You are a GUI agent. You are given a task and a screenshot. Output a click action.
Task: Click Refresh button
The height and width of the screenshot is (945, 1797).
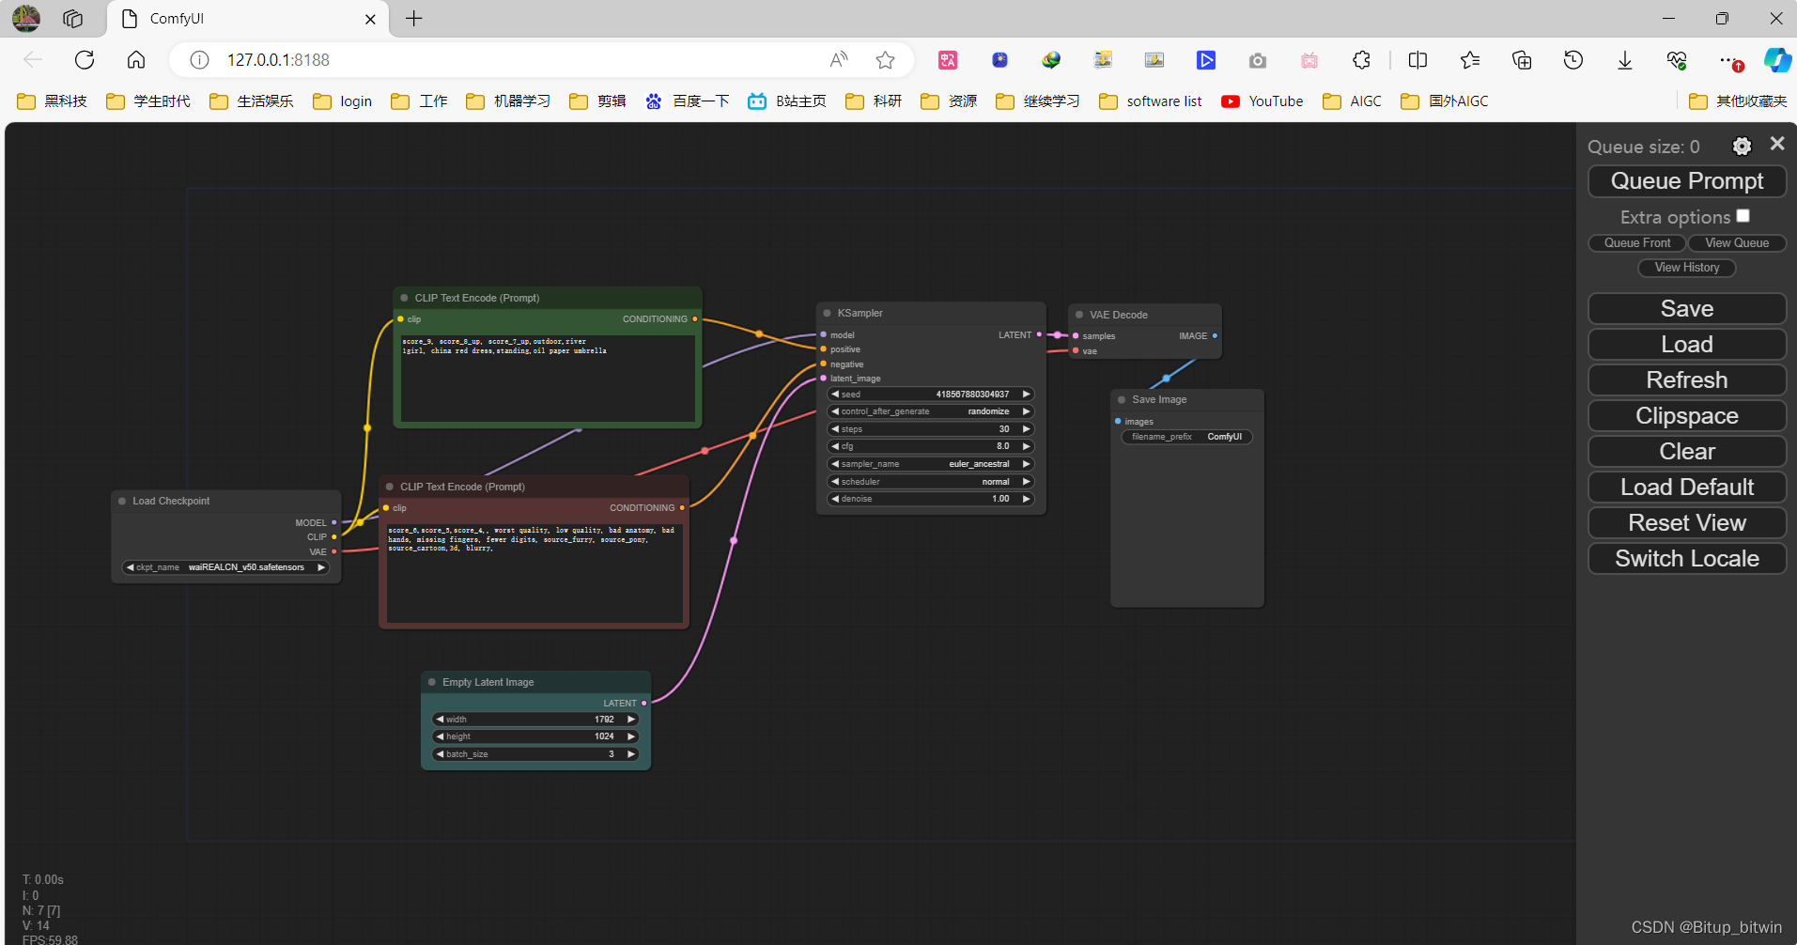click(x=1687, y=380)
